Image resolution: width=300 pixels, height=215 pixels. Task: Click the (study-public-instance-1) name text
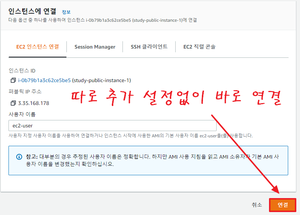[x=101, y=80]
